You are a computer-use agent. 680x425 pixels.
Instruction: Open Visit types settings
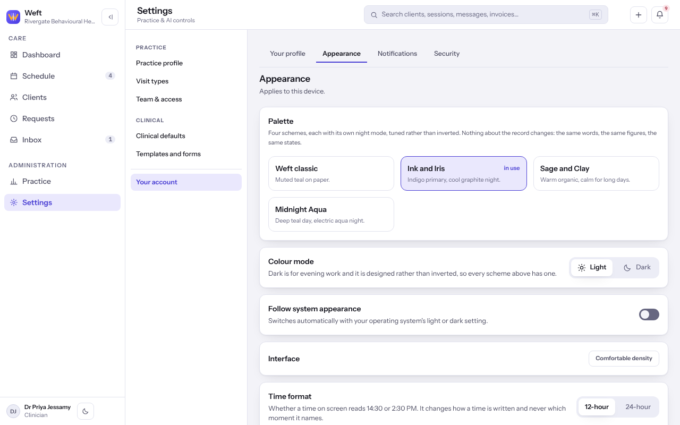(x=186, y=81)
